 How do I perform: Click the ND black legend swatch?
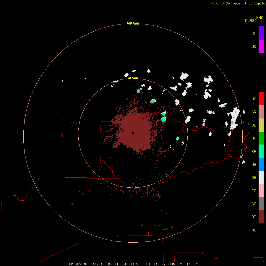[x=261, y=230]
